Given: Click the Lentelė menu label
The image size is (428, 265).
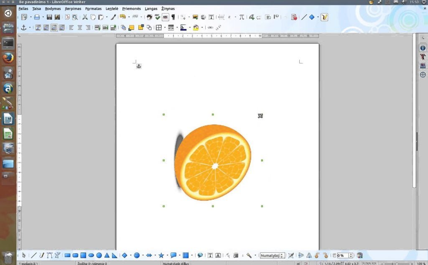Looking at the screenshot, I should (x=112, y=9).
